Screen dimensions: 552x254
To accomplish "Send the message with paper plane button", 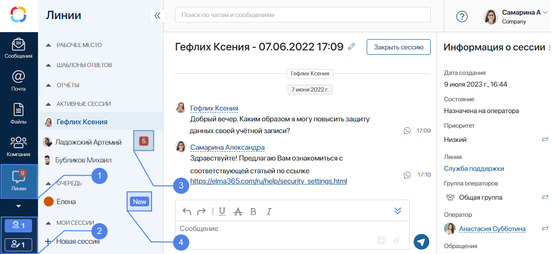I will click(421, 242).
